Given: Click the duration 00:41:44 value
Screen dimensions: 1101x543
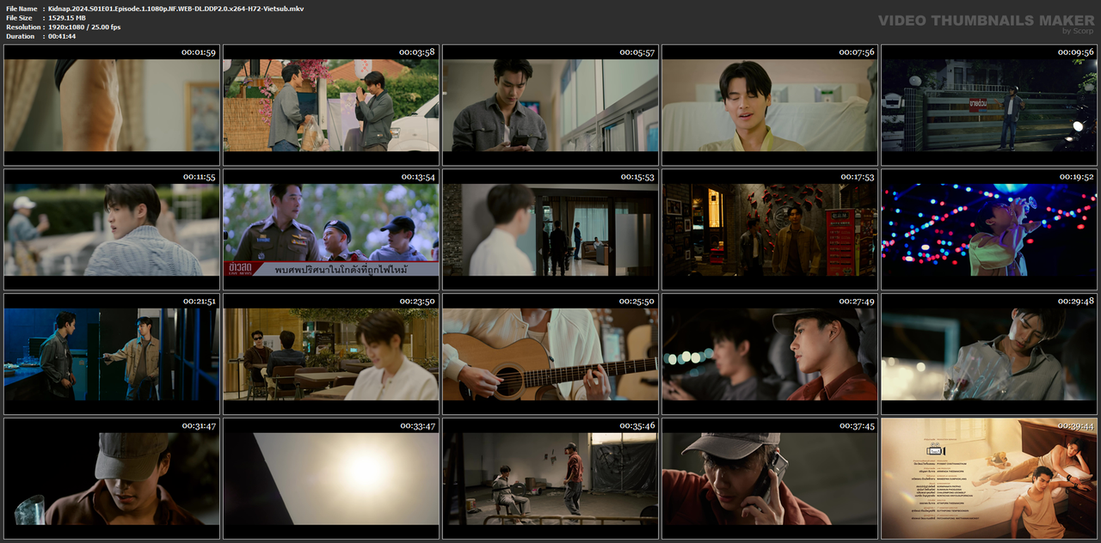Looking at the screenshot, I should pos(62,36).
